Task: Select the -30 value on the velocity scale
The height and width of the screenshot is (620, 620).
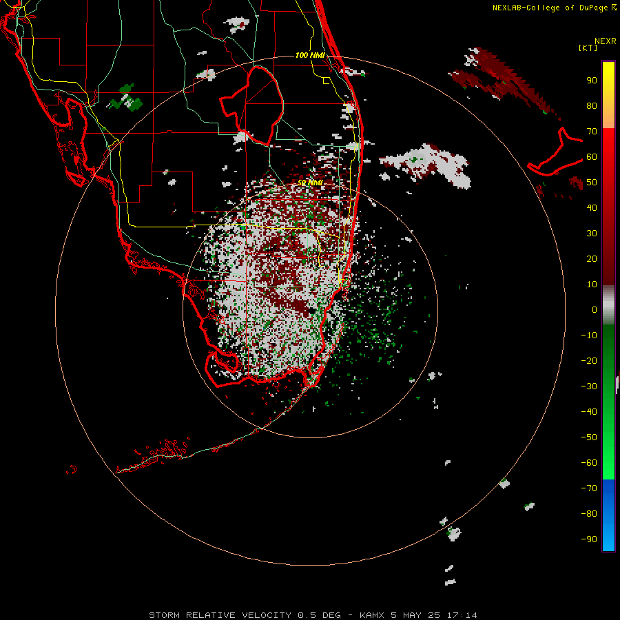Action: (589, 386)
